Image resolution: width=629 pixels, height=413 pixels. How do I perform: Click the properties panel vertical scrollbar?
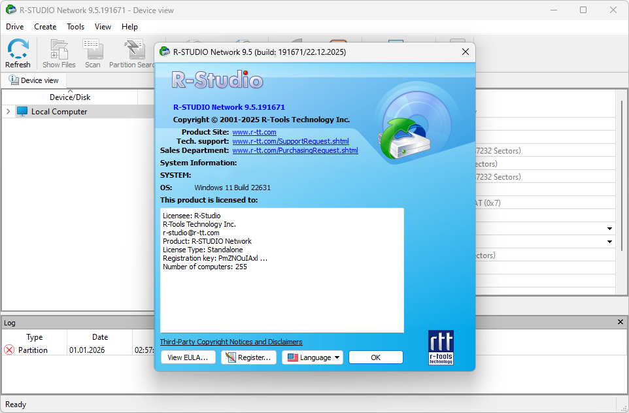point(621,175)
